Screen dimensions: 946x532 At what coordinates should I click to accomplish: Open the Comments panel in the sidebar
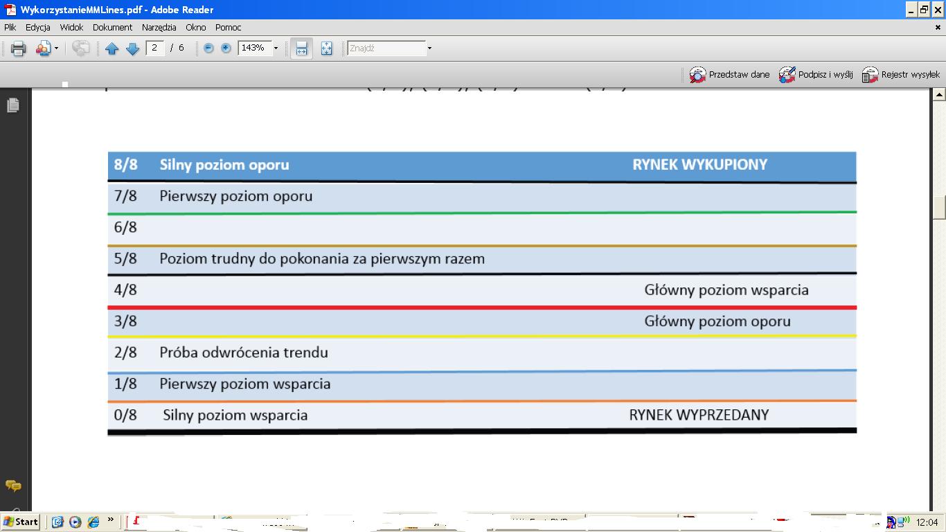tap(12, 486)
